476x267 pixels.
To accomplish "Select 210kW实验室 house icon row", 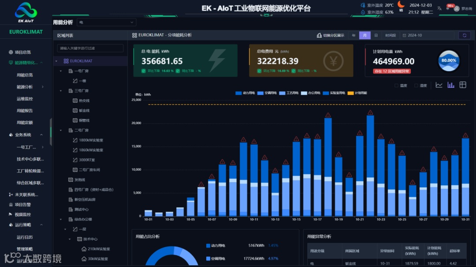I will point(96,249).
